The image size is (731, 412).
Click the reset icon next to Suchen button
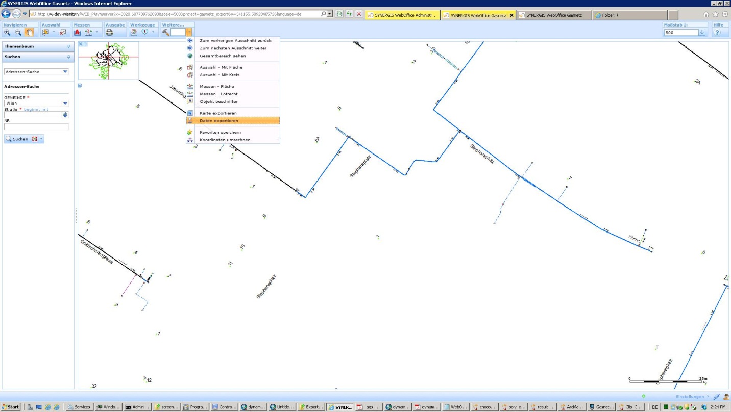35,139
